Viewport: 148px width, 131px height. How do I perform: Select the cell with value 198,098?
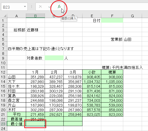(x=54, y=100)
